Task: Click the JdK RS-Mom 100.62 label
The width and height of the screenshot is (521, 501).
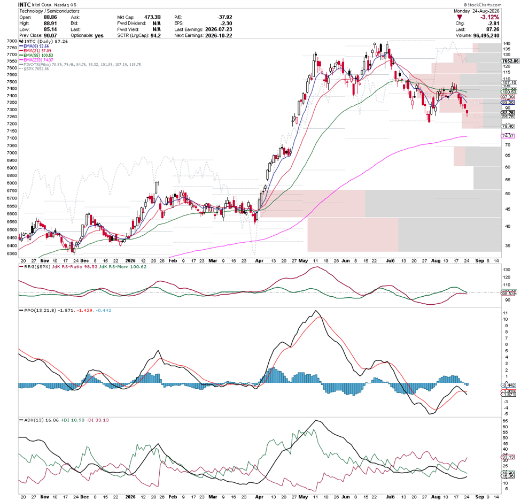Action: (123, 267)
